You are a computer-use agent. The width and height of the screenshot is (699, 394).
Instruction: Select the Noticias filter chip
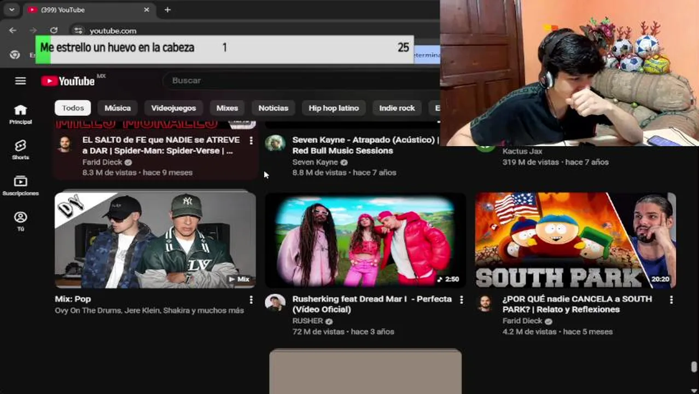(x=273, y=108)
